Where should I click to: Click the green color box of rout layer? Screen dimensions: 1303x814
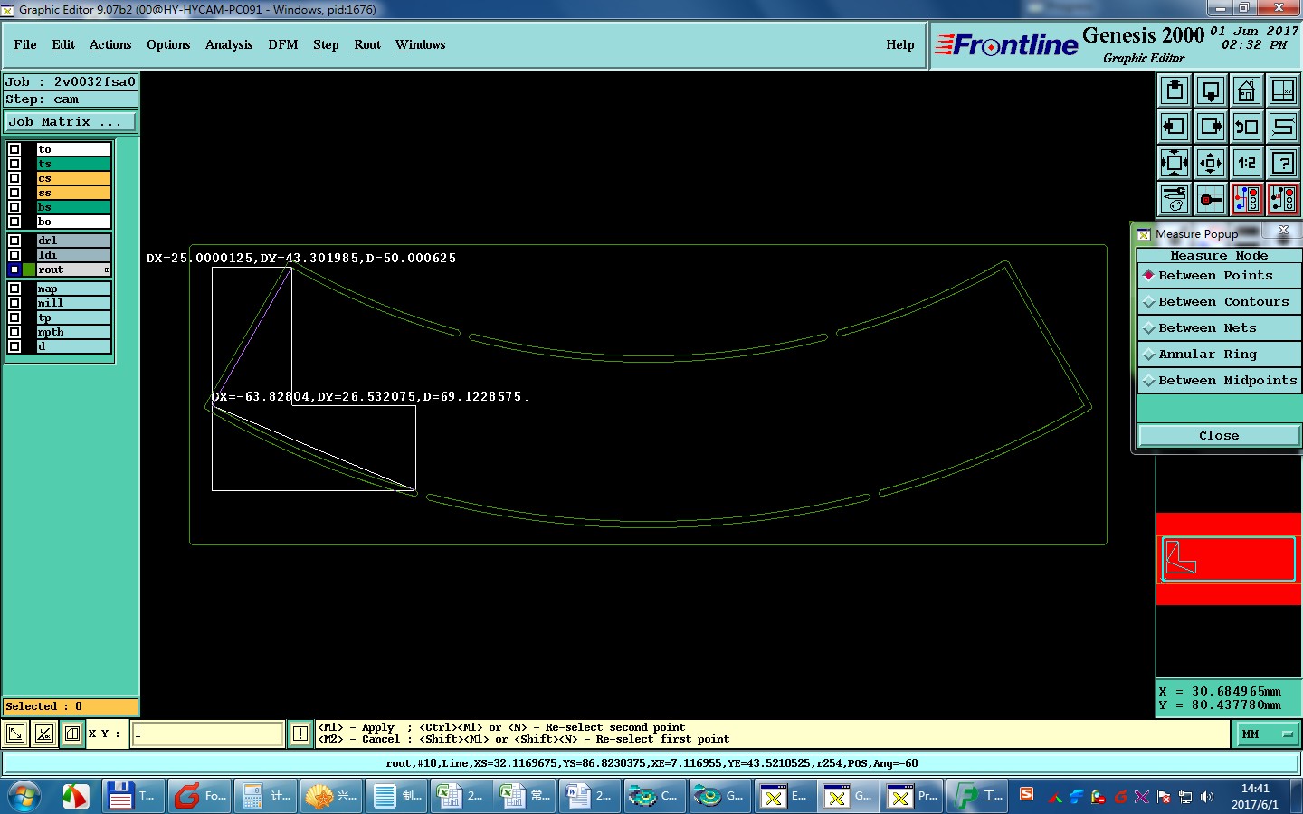click(x=29, y=270)
